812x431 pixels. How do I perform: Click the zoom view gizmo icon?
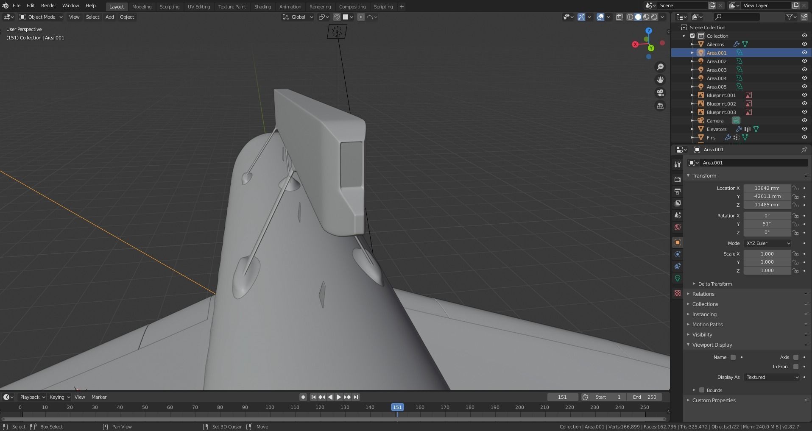click(660, 67)
